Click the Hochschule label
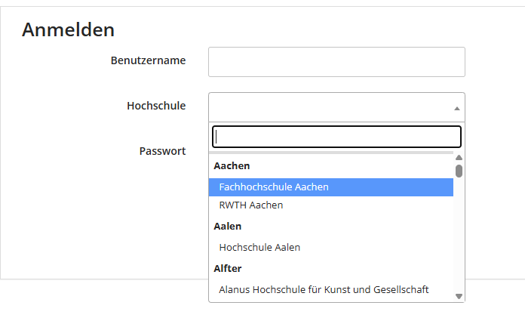The height and width of the screenshot is (324, 525). (x=156, y=106)
